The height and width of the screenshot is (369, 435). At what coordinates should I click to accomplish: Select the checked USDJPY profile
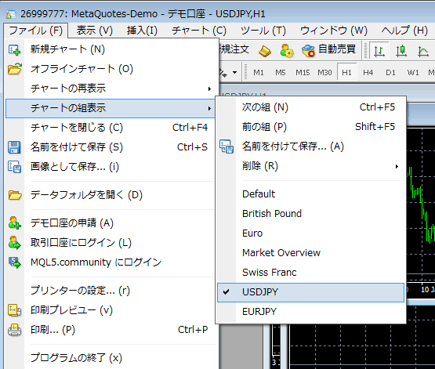[x=310, y=292]
